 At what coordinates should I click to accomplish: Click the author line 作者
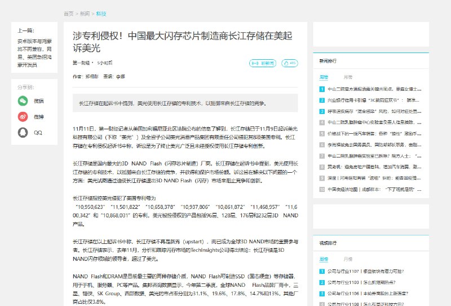[x=99, y=77]
